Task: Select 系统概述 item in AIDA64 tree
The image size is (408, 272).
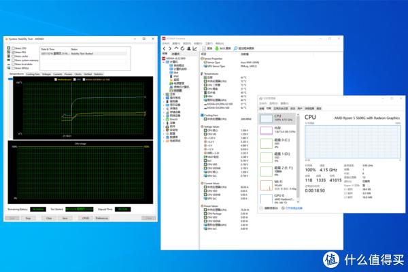Action: coord(177,65)
